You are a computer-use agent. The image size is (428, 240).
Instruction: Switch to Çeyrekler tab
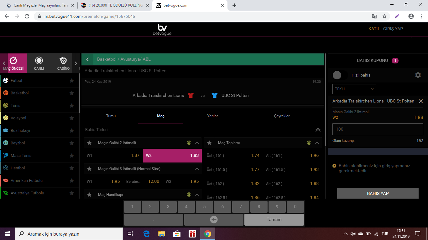click(x=282, y=116)
